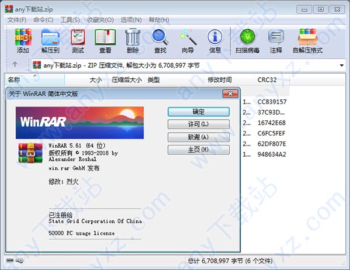This screenshot has width=350, height=270.
Task: Go up one folder level arrow
Action: 15,65
